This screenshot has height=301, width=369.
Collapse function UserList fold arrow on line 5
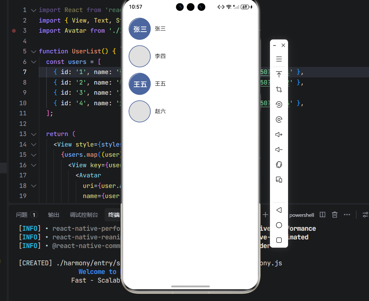point(34,51)
